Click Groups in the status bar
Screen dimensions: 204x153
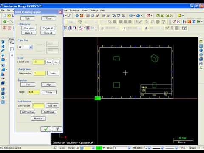tap(193, 148)
